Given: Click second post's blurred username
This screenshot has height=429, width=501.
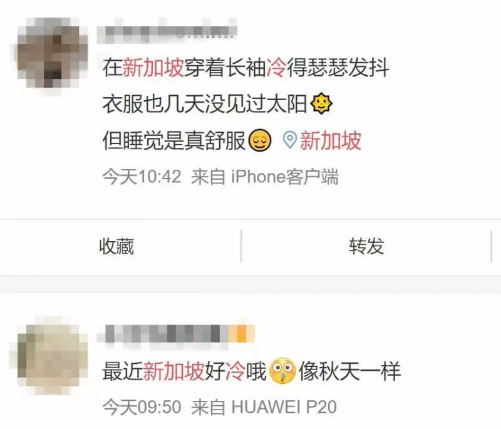Looking at the screenshot, I should pyautogui.click(x=176, y=333).
